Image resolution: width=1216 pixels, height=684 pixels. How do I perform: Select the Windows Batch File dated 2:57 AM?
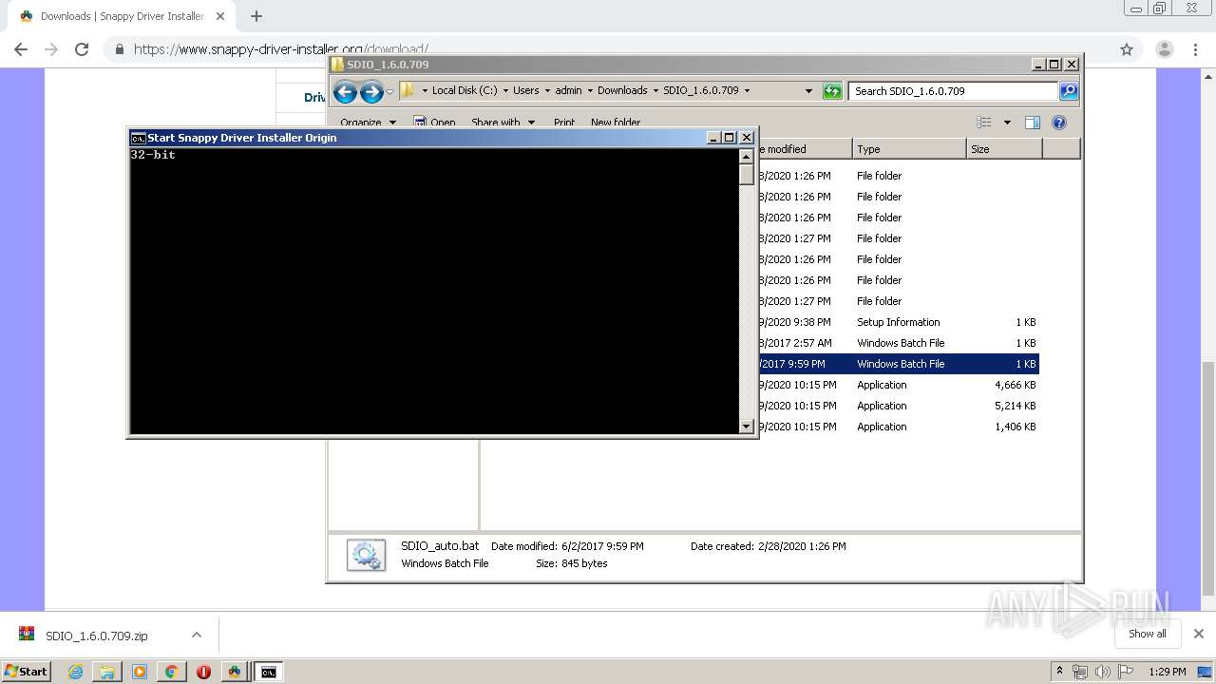click(x=898, y=343)
